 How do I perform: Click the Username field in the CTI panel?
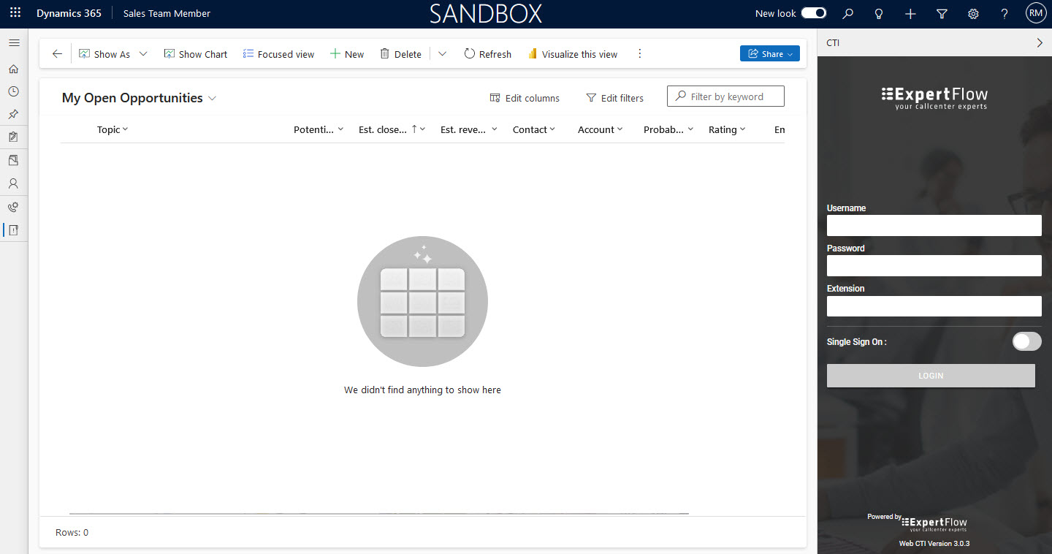coord(934,225)
